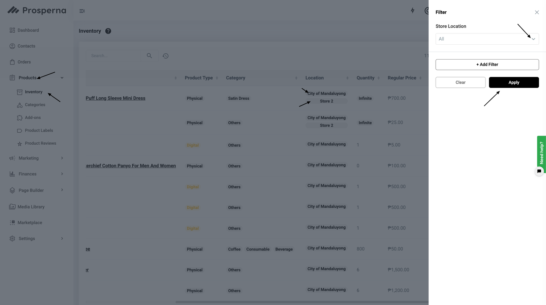Sort by the Quantity column
The height and width of the screenshot is (305, 546).
tap(378, 78)
